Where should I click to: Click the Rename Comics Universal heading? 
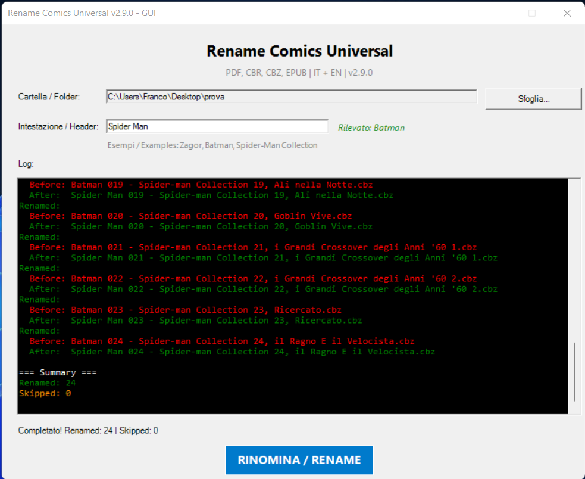(x=299, y=51)
